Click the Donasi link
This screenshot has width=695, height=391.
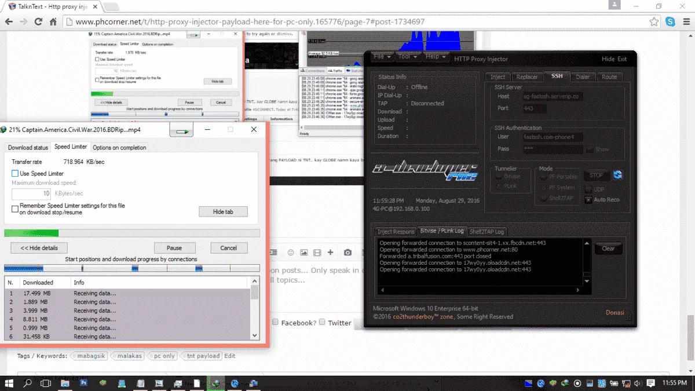click(615, 312)
